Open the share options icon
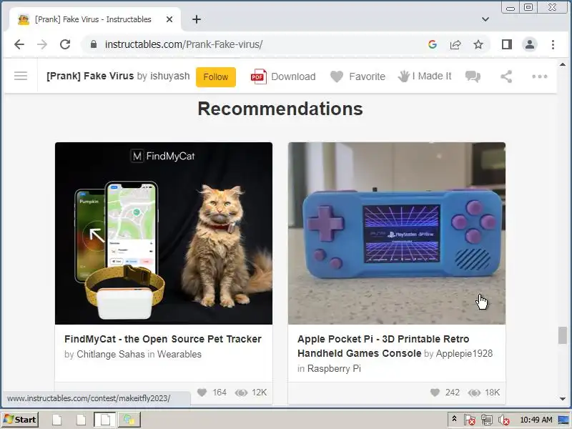Viewport: 572px width, 429px height. (506, 77)
